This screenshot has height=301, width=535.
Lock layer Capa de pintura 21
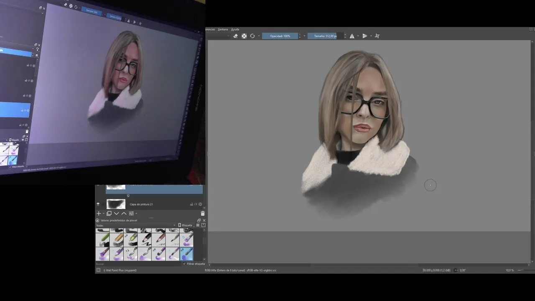[x=191, y=204]
